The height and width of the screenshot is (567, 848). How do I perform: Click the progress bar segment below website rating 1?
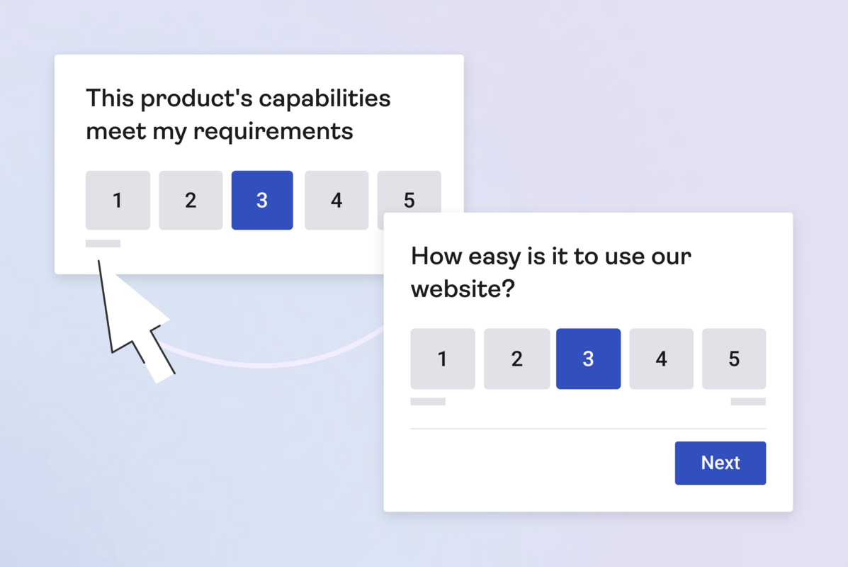coord(427,400)
